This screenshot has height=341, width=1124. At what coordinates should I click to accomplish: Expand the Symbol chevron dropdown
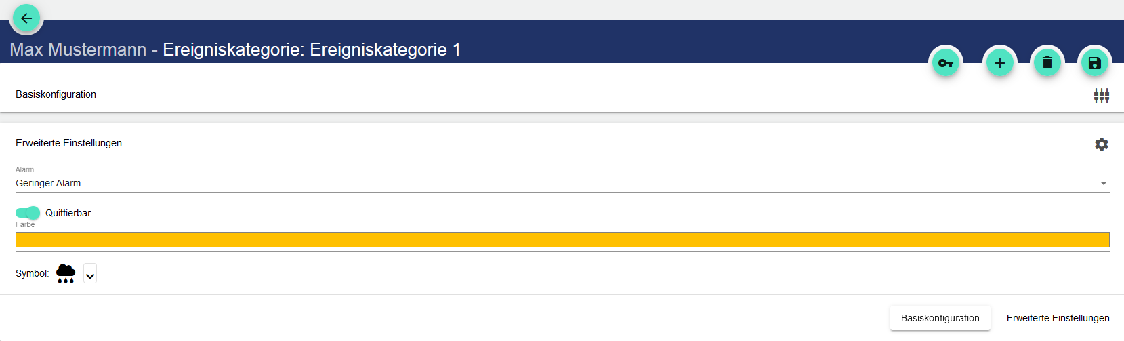(x=90, y=274)
